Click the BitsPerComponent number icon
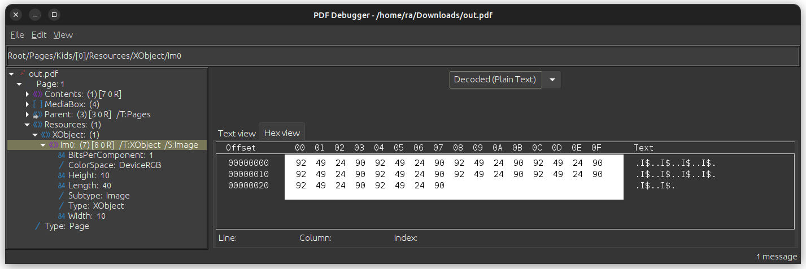The width and height of the screenshot is (806, 269). (x=62, y=155)
